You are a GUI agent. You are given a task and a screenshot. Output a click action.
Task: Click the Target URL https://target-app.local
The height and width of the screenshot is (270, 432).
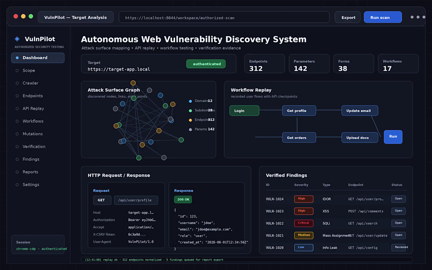click(x=119, y=69)
